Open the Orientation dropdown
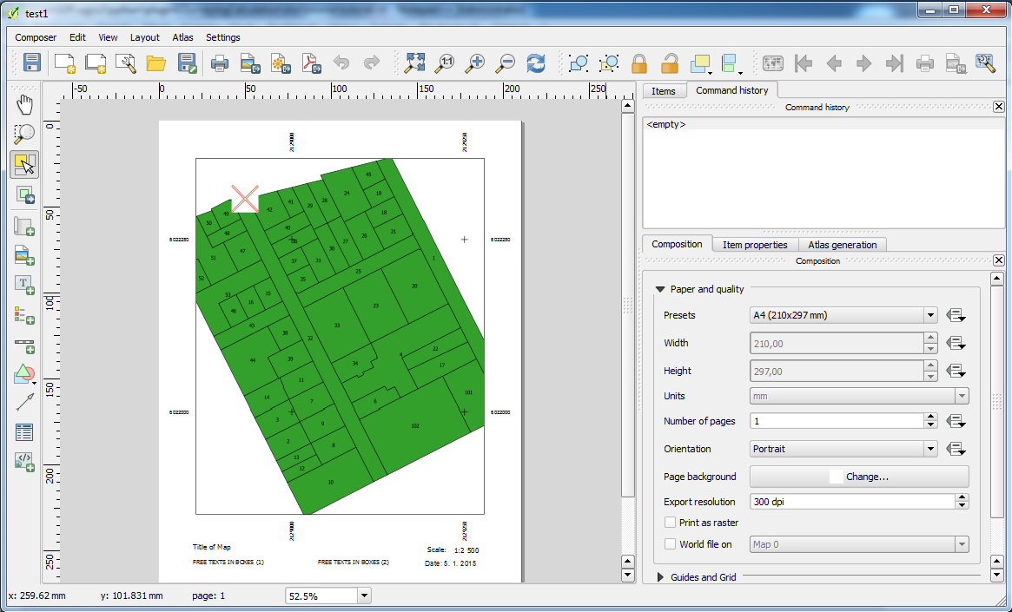Image resolution: width=1012 pixels, height=612 pixels. [x=843, y=450]
